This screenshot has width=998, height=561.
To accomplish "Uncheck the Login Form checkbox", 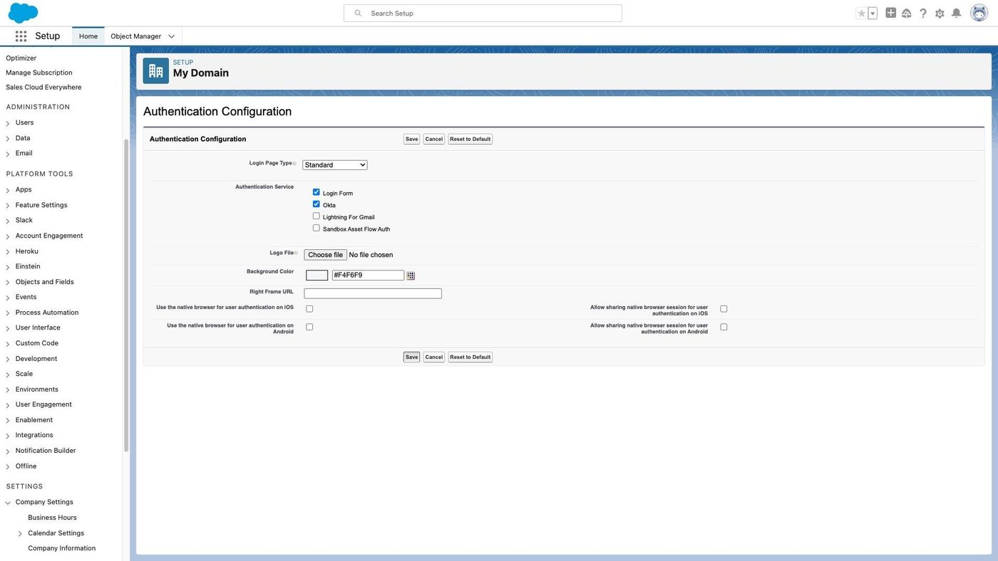I will click(317, 192).
